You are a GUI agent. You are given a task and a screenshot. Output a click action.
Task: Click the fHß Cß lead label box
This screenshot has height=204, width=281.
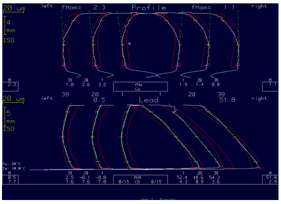pos(140,180)
